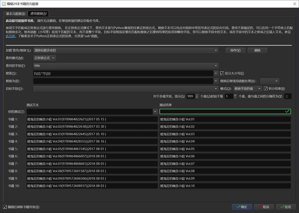Decrease the 起始于第 1 spinner

(235, 97)
